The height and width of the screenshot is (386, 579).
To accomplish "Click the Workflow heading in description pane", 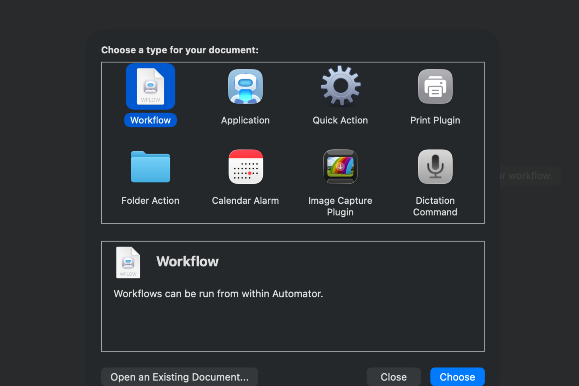I will pos(187,262).
